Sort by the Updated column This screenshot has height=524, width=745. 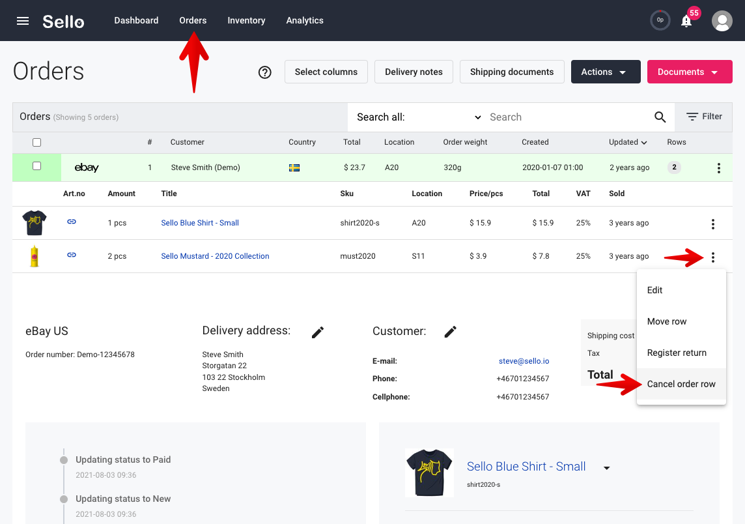pyautogui.click(x=628, y=142)
